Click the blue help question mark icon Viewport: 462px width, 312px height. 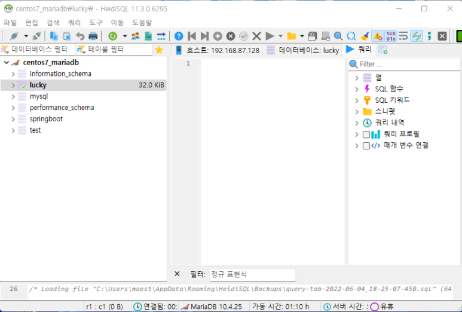click(x=179, y=36)
